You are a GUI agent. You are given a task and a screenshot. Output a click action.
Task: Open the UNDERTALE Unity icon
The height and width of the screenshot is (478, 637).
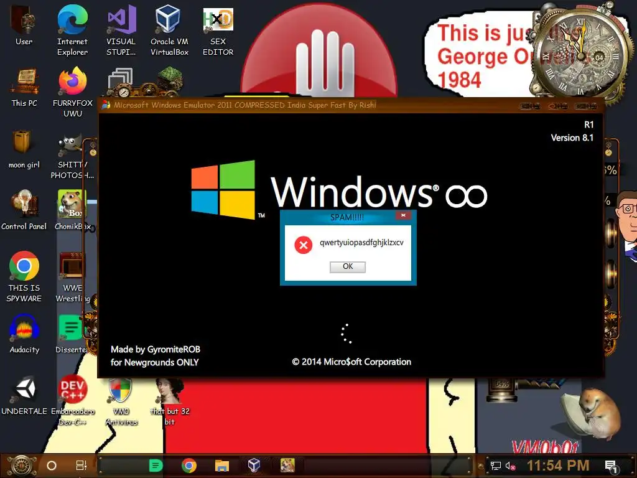[x=24, y=396]
